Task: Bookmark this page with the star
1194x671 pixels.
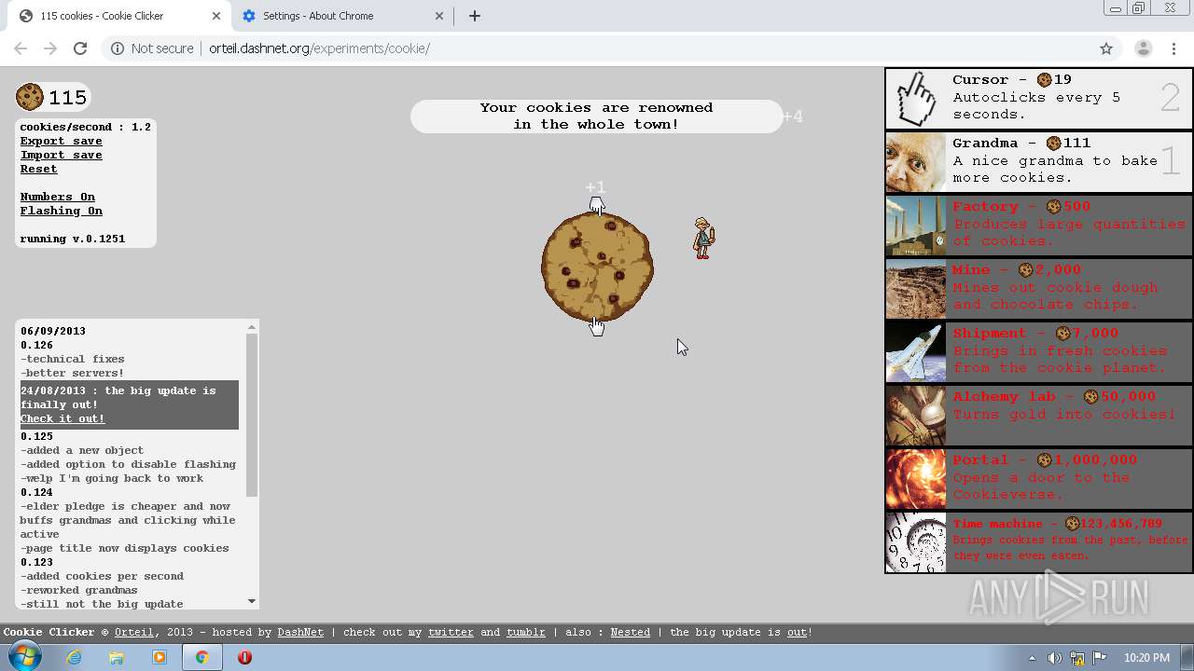Action: [1106, 48]
